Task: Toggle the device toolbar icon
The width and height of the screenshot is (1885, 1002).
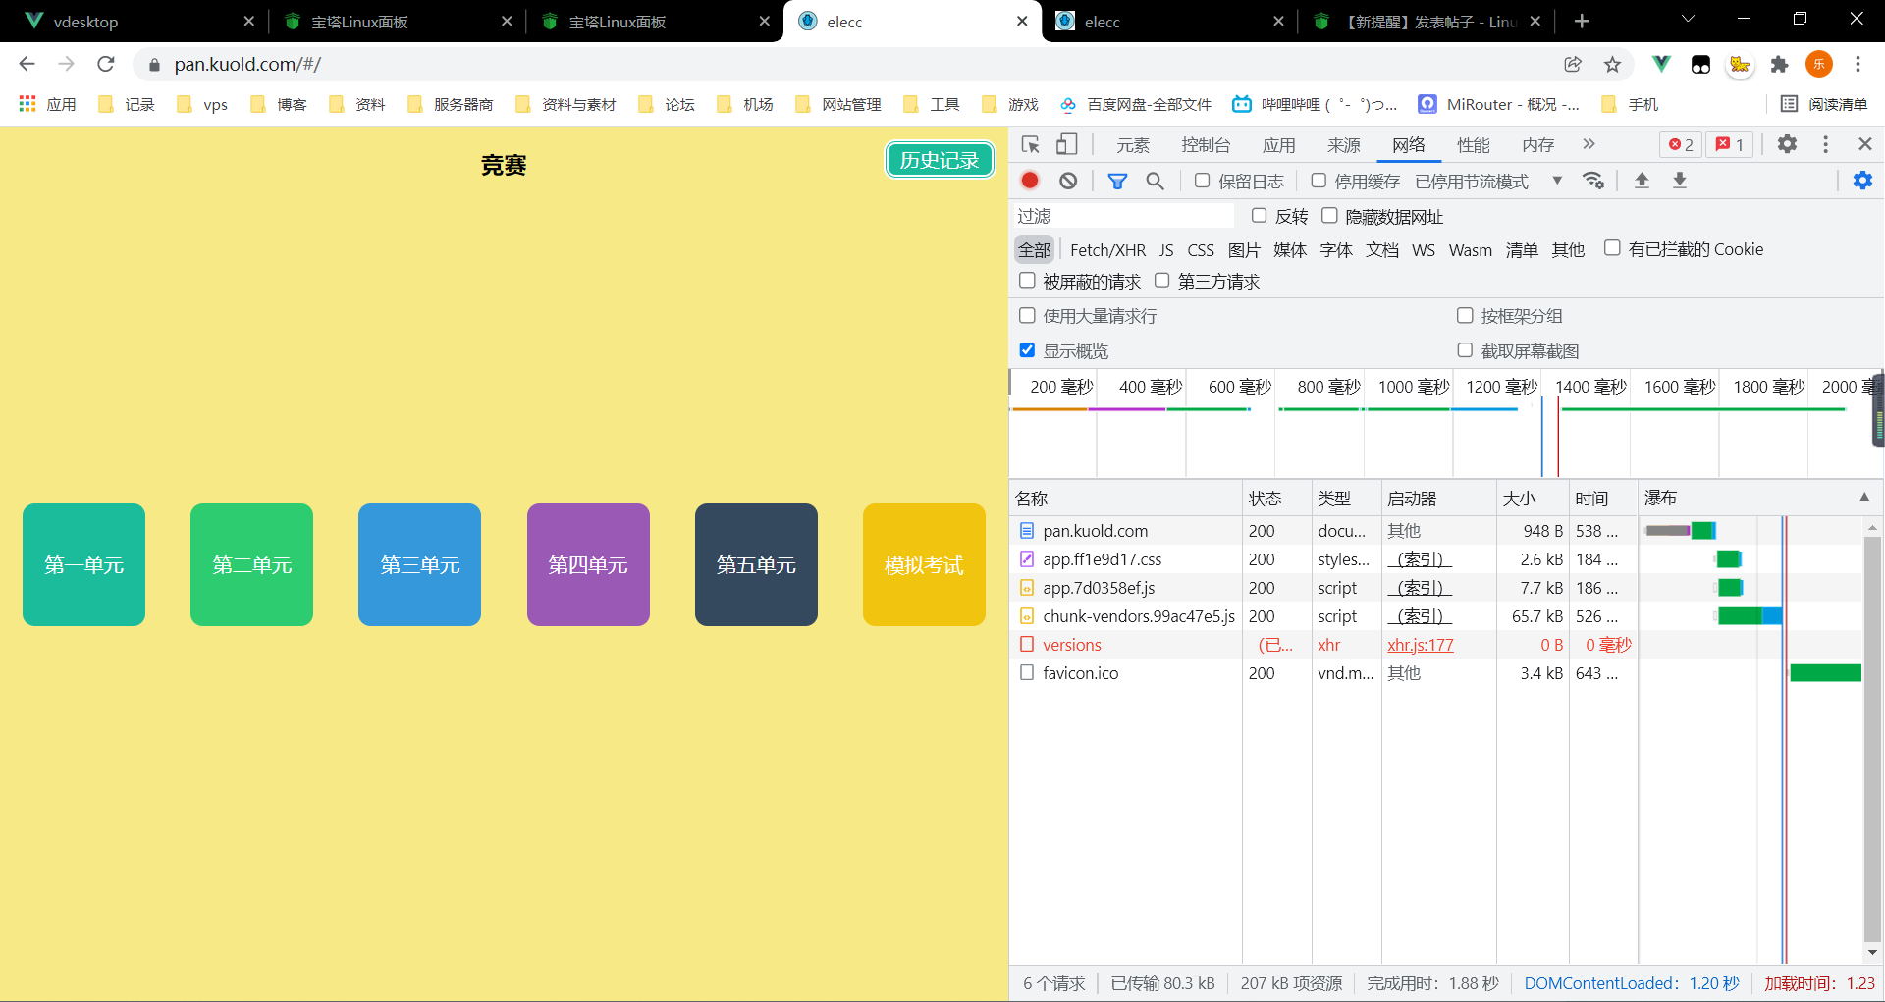Action: tap(1066, 145)
